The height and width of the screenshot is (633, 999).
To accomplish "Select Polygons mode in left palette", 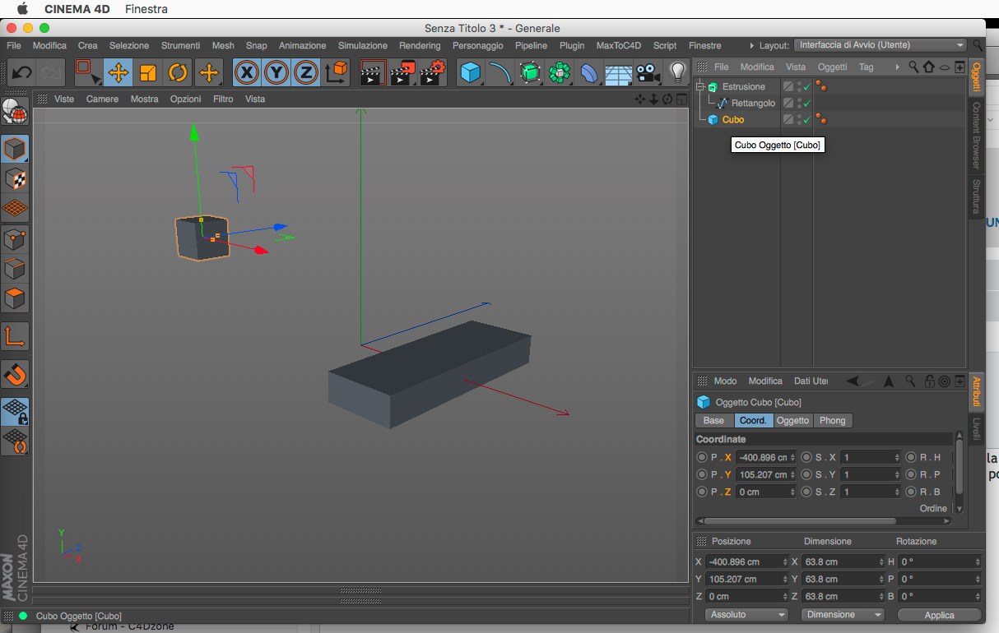I will tap(15, 298).
